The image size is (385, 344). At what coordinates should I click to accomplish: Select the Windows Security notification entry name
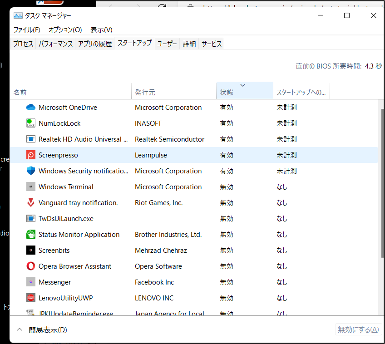pos(83,171)
